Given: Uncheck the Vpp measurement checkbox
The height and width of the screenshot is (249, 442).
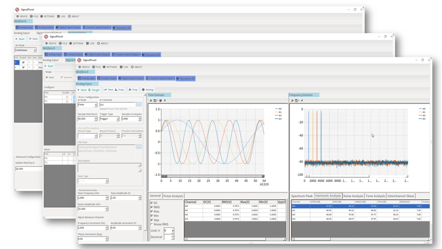Looking at the screenshot, I should 151,220.
